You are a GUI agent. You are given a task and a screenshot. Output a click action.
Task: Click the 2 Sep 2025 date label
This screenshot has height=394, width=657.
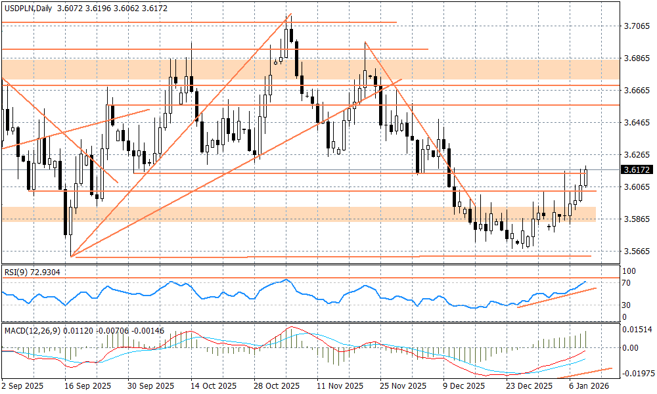click(23, 385)
